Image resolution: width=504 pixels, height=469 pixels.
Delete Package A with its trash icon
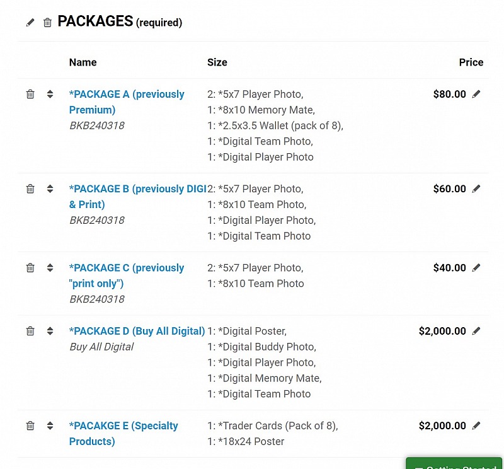point(30,94)
